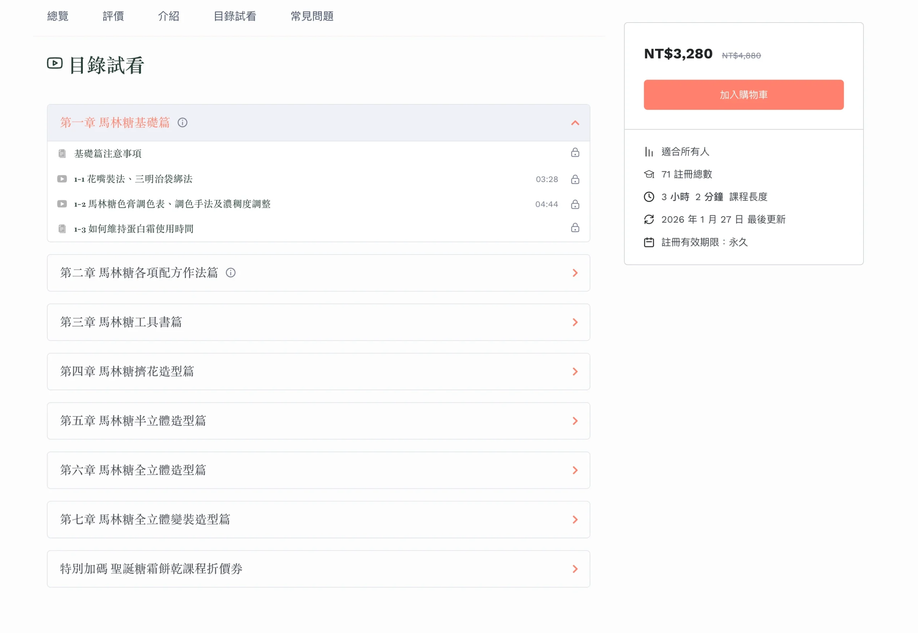This screenshot has height=633, width=918.
Task: Expand 特別加碼 聖誕糖霜餅乾課程折價券 section
Action: tap(575, 569)
